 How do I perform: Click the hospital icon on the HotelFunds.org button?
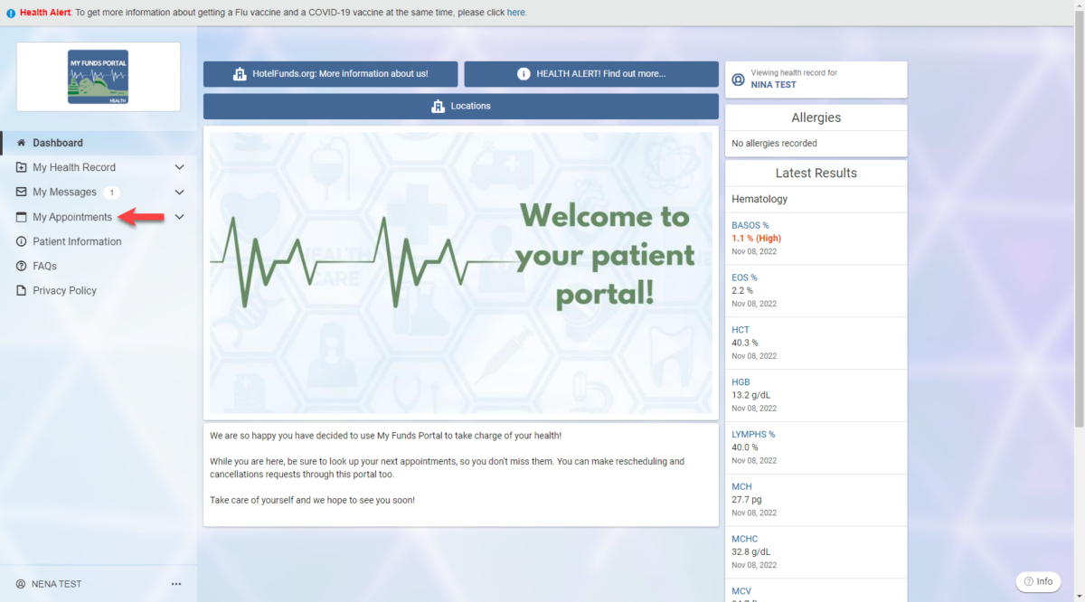[x=240, y=74]
